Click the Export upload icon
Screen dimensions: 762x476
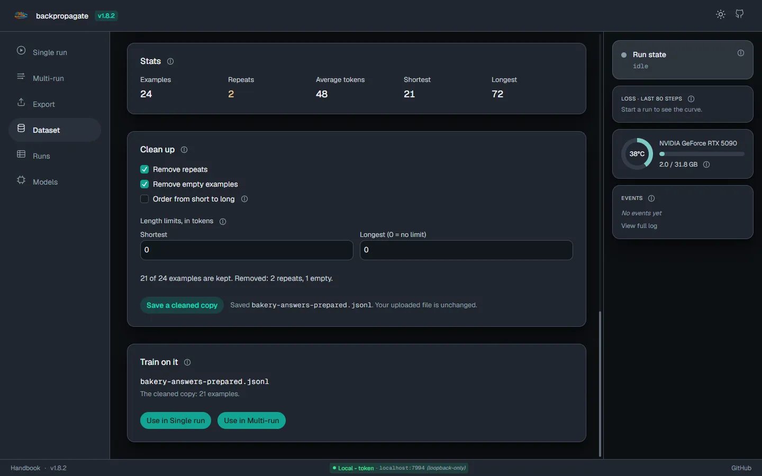coord(21,103)
